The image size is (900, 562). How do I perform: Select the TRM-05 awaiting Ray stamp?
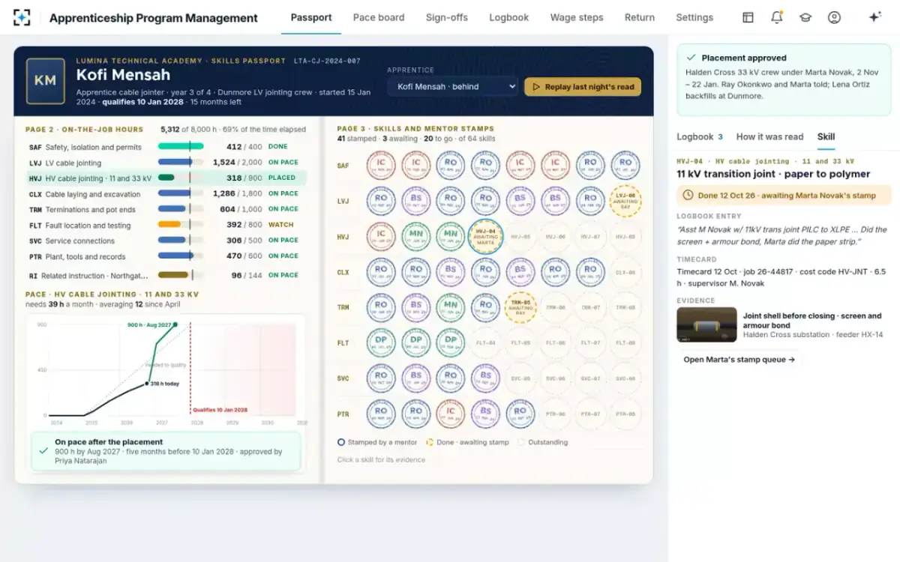[520, 307]
